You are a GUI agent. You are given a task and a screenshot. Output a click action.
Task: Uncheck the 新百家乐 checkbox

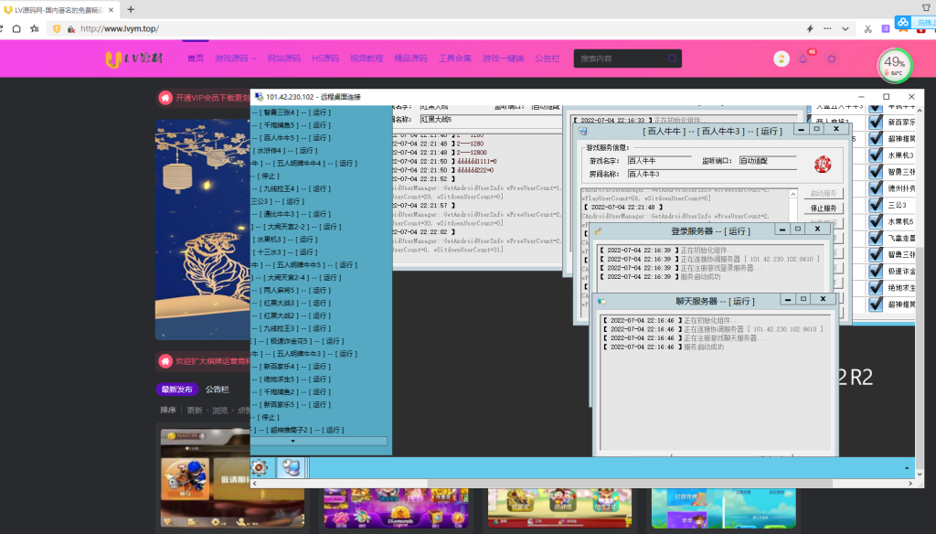coord(877,122)
